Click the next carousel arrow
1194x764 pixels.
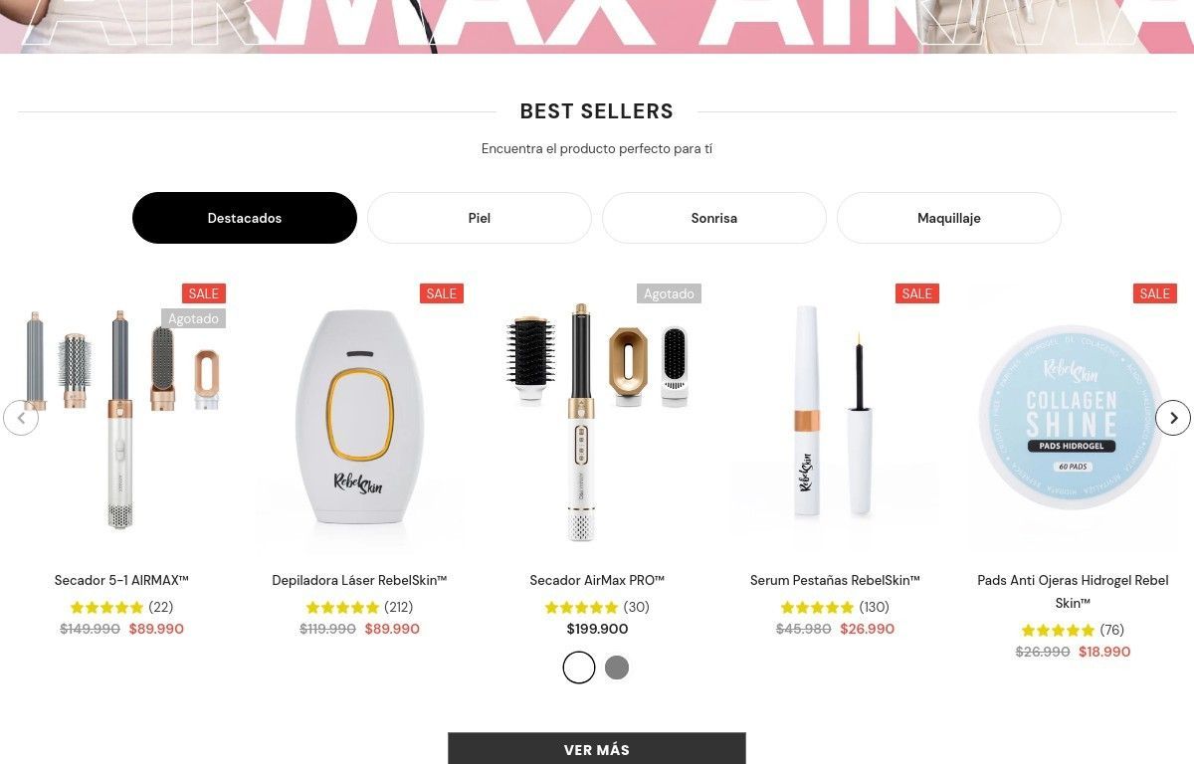tap(1173, 418)
